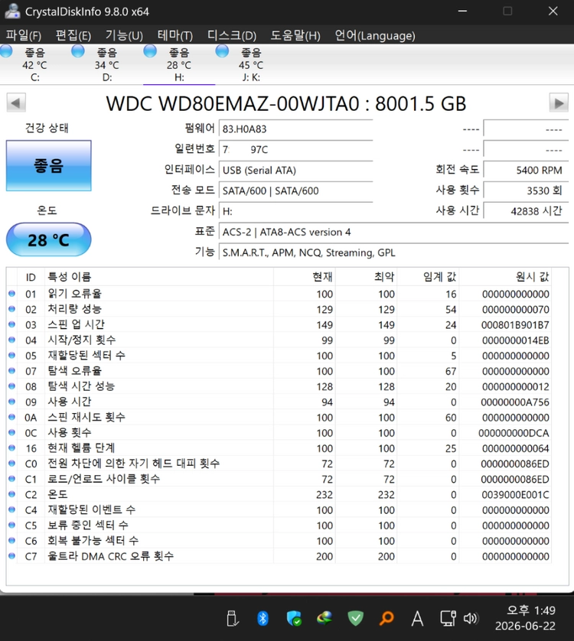Screen dimensions: 574x641
Task: Select the 로드/언로드 사이클 횟수 row
Action: tap(279, 479)
